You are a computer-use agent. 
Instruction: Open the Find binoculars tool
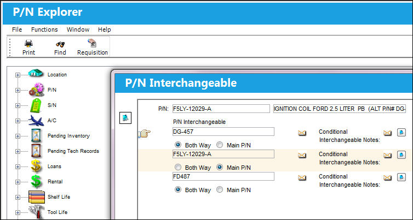pos(60,44)
